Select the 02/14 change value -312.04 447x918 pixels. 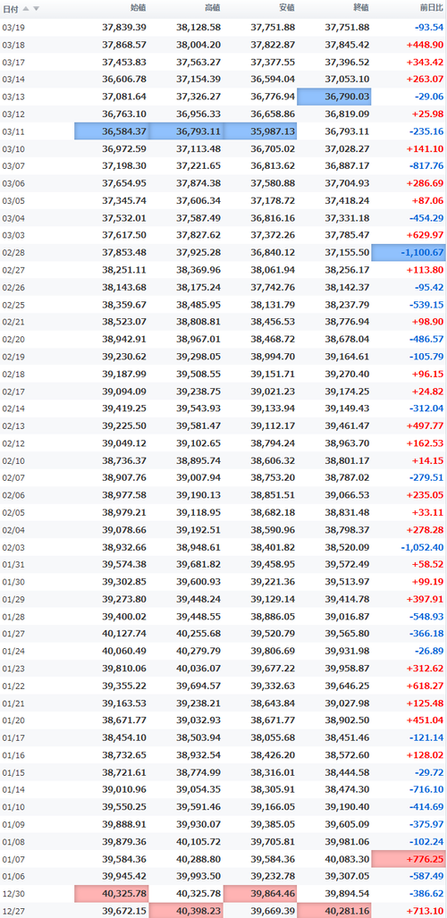(x=426, y=409)
